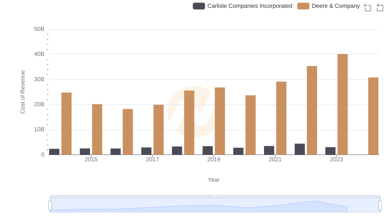Viewport: 389px width, 224px height.
Task: Select the Carlisle 2017 bar
Action: 146,151
